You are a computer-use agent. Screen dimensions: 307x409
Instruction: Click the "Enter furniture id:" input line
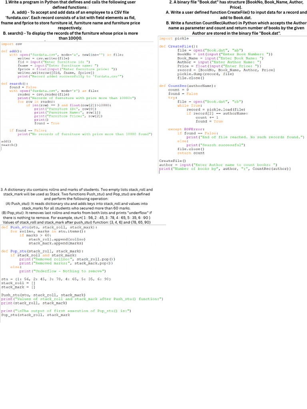point(54,62)
